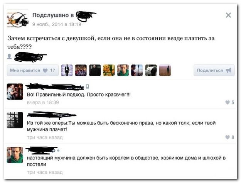241x183 pixels.
Task: Open third commenter's green hoodie avatar
Action: pos(15,155)
